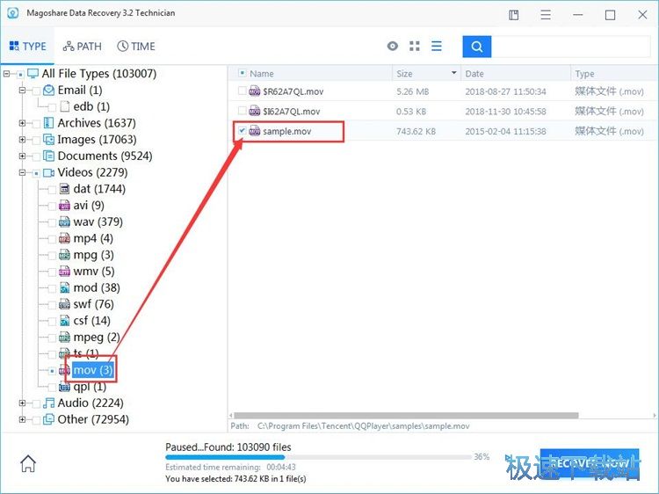Expand the Images category node
The height and width of the screenshot is (494, 659).
22,140
